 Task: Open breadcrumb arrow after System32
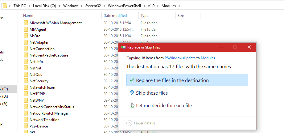click(105, 6)
